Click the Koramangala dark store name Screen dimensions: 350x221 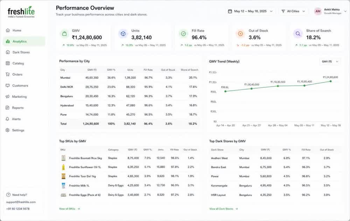click(219, 186)
